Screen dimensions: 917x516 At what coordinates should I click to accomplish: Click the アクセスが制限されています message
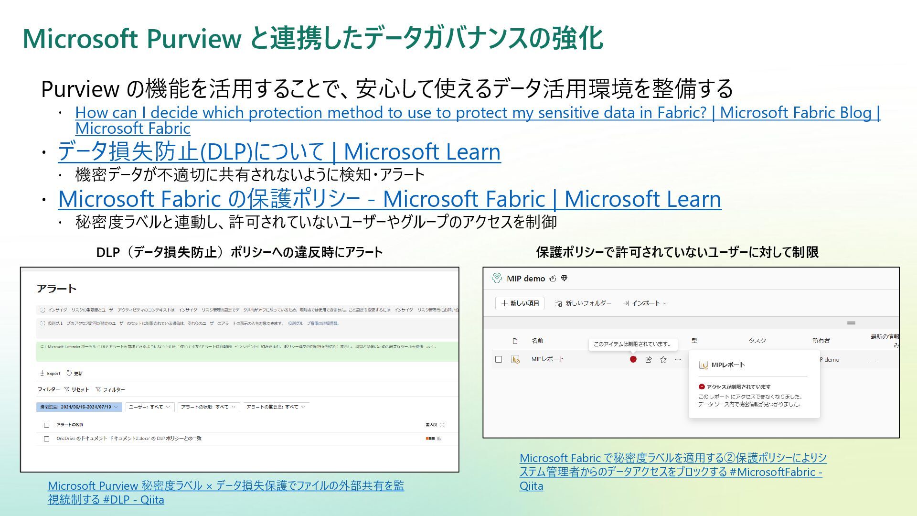coord(738,387)
